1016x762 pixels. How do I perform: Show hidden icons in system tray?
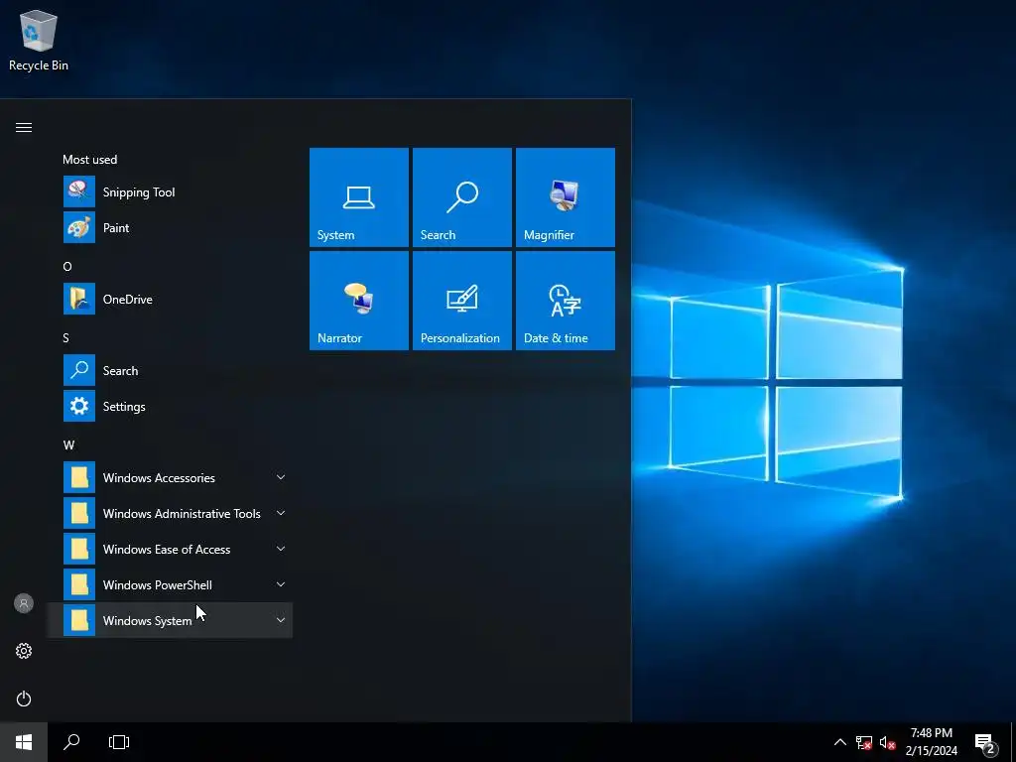pos(839,742)
